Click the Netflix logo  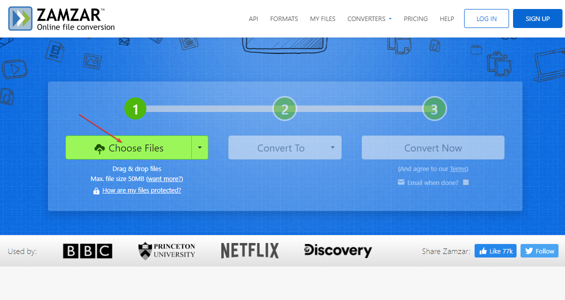tap(250, 250)
